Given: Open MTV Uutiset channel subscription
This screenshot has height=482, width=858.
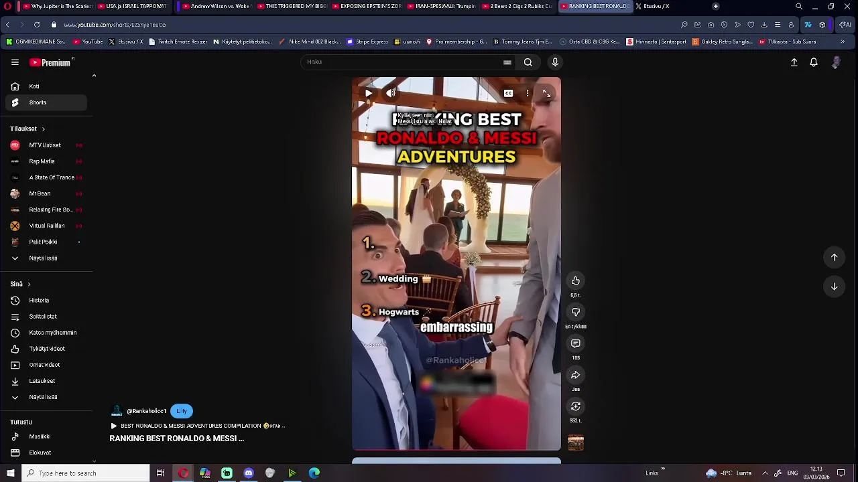Looking at the screenshot, I should click(46, 145).
